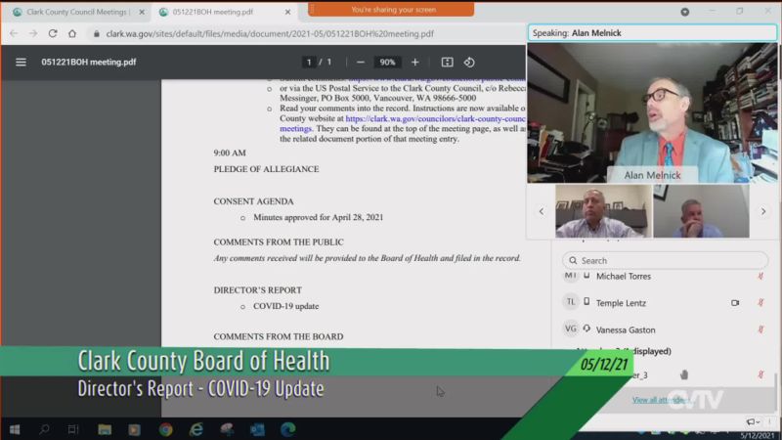
Task: Select second participant video thumbnail on right
Action: (x=701, y=211)
